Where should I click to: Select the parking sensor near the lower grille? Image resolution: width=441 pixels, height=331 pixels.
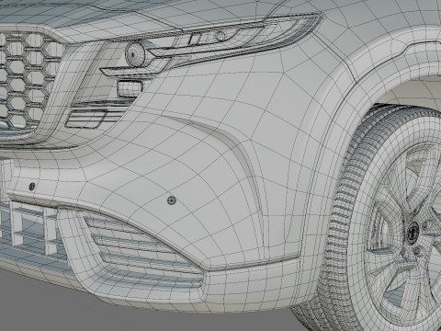[32, 186]
